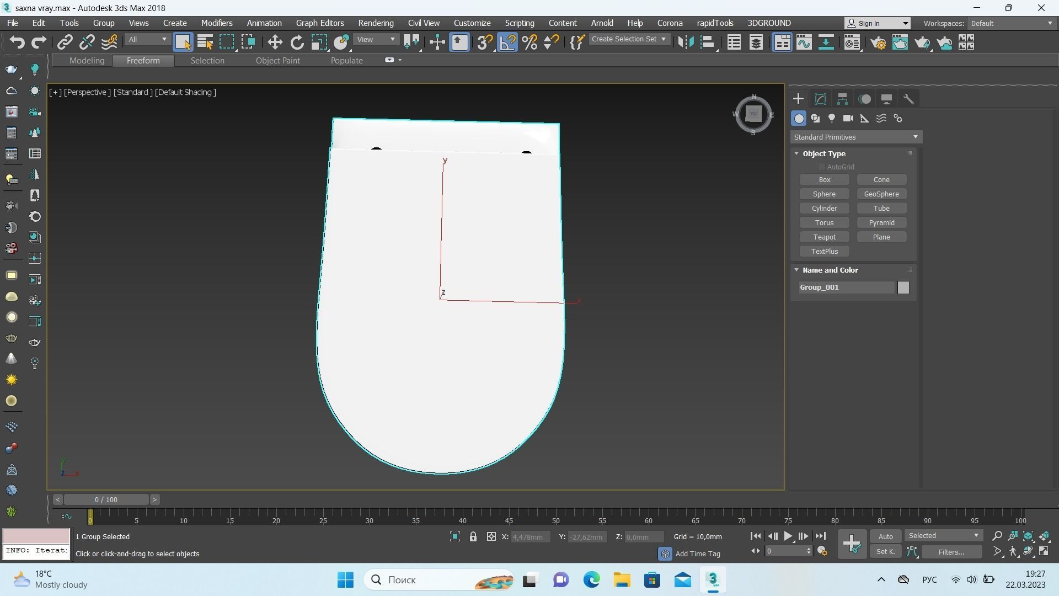Open the Graph Editors menu

click(319, 23)
